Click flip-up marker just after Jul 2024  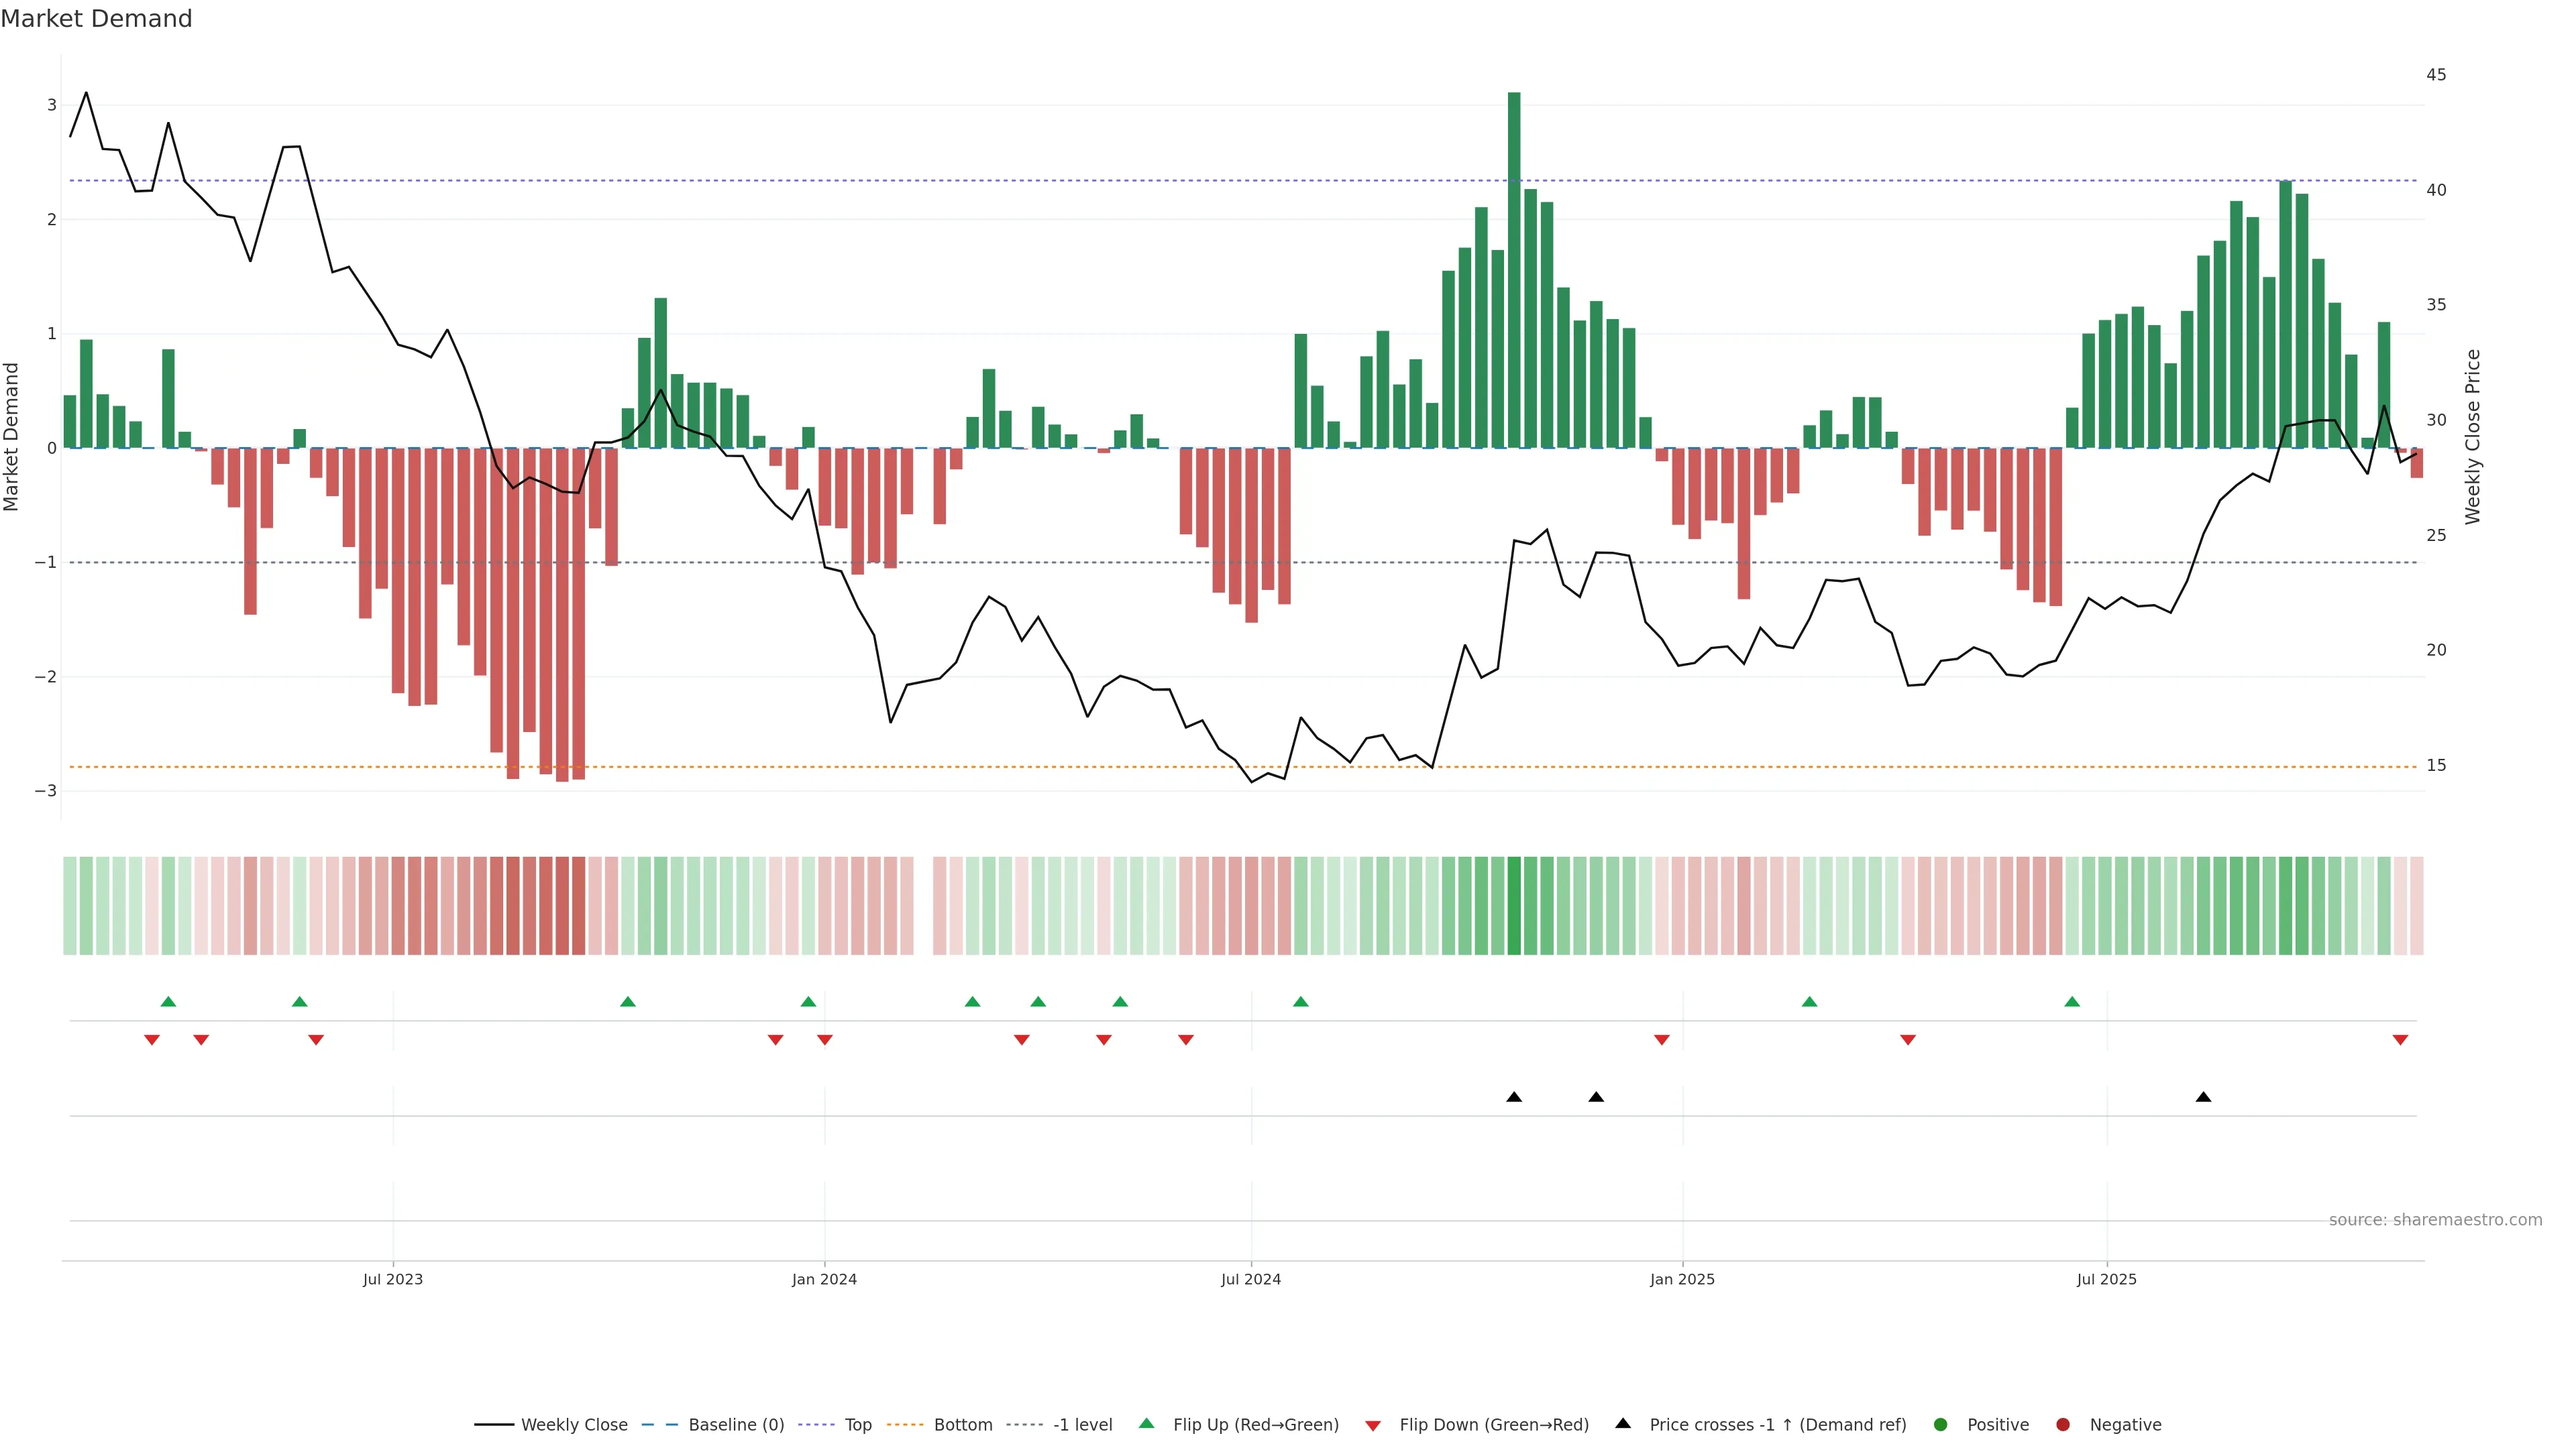click(x=1300, y=1002)
